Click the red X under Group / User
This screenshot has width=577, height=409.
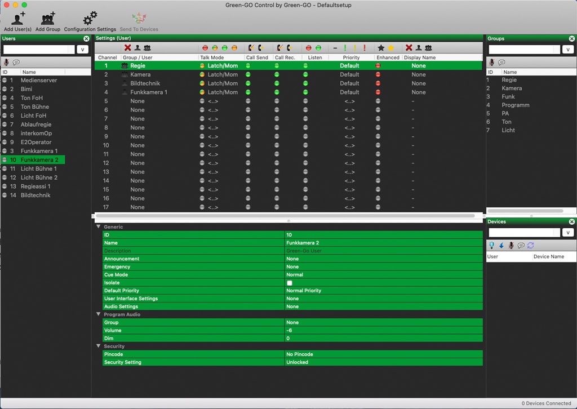point(127,48)
